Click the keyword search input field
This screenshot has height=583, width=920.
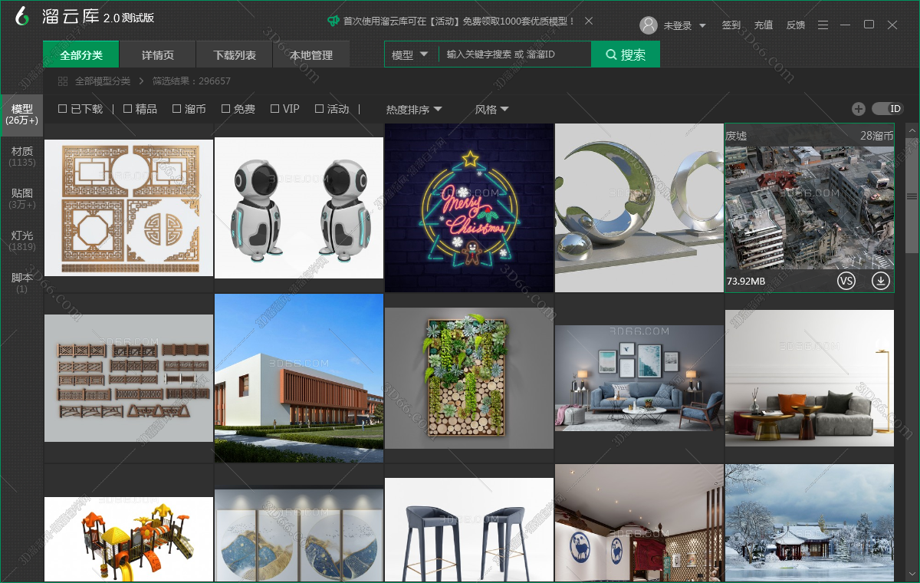tap(514, 54)
